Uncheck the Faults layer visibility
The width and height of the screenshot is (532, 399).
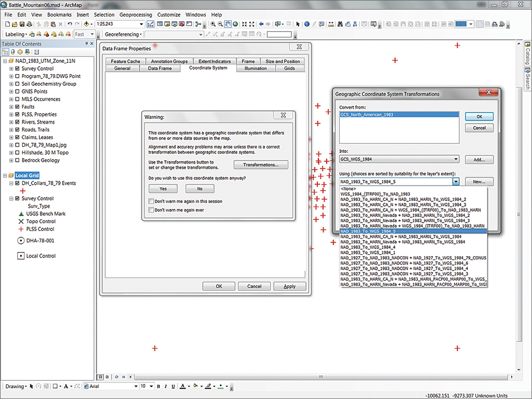[x=17, y=107]
